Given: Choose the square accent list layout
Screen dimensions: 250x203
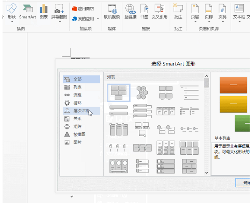Looking at the screenshot, I should (x=189, y=111).
